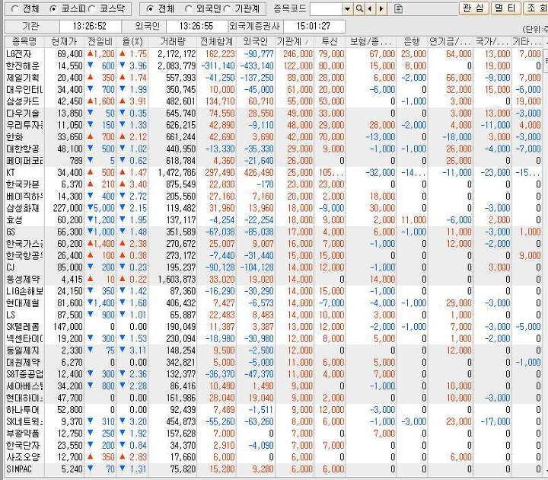Select the SK텔레콤 stock row name
548x480 pixels.
(24, 327)
